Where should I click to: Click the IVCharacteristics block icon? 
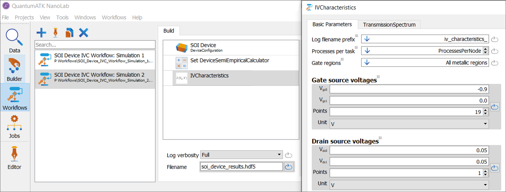pyautogui.click(x=181, y=78)
